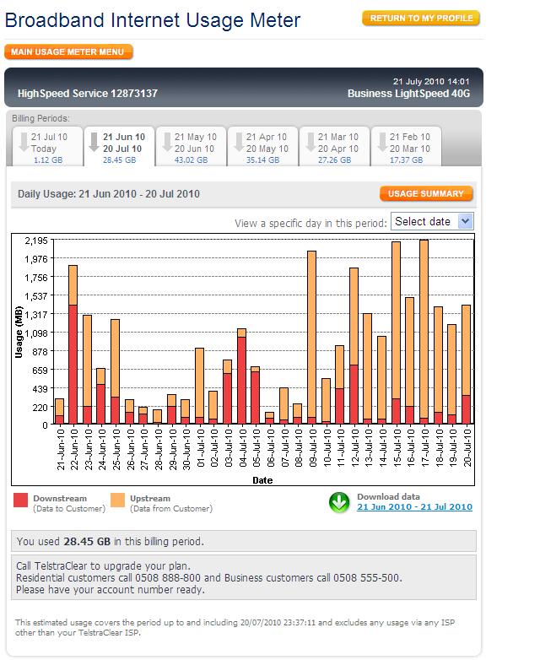Click the 09-Jul-10 usage bar in chart
The width and height of the screenshot is (540, 660).
click(311, 338)
